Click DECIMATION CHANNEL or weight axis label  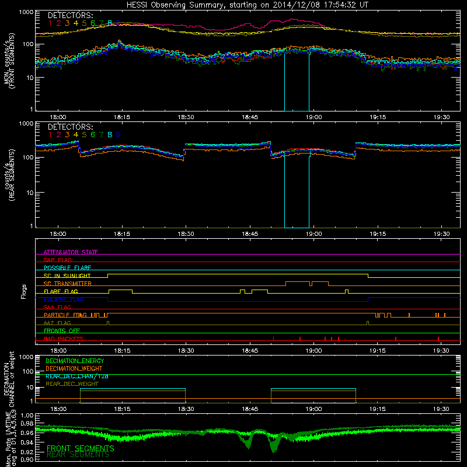click(9, 379)
